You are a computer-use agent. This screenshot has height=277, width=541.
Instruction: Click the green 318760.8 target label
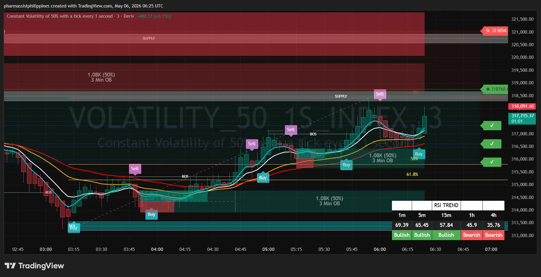[x=495, y=89]
